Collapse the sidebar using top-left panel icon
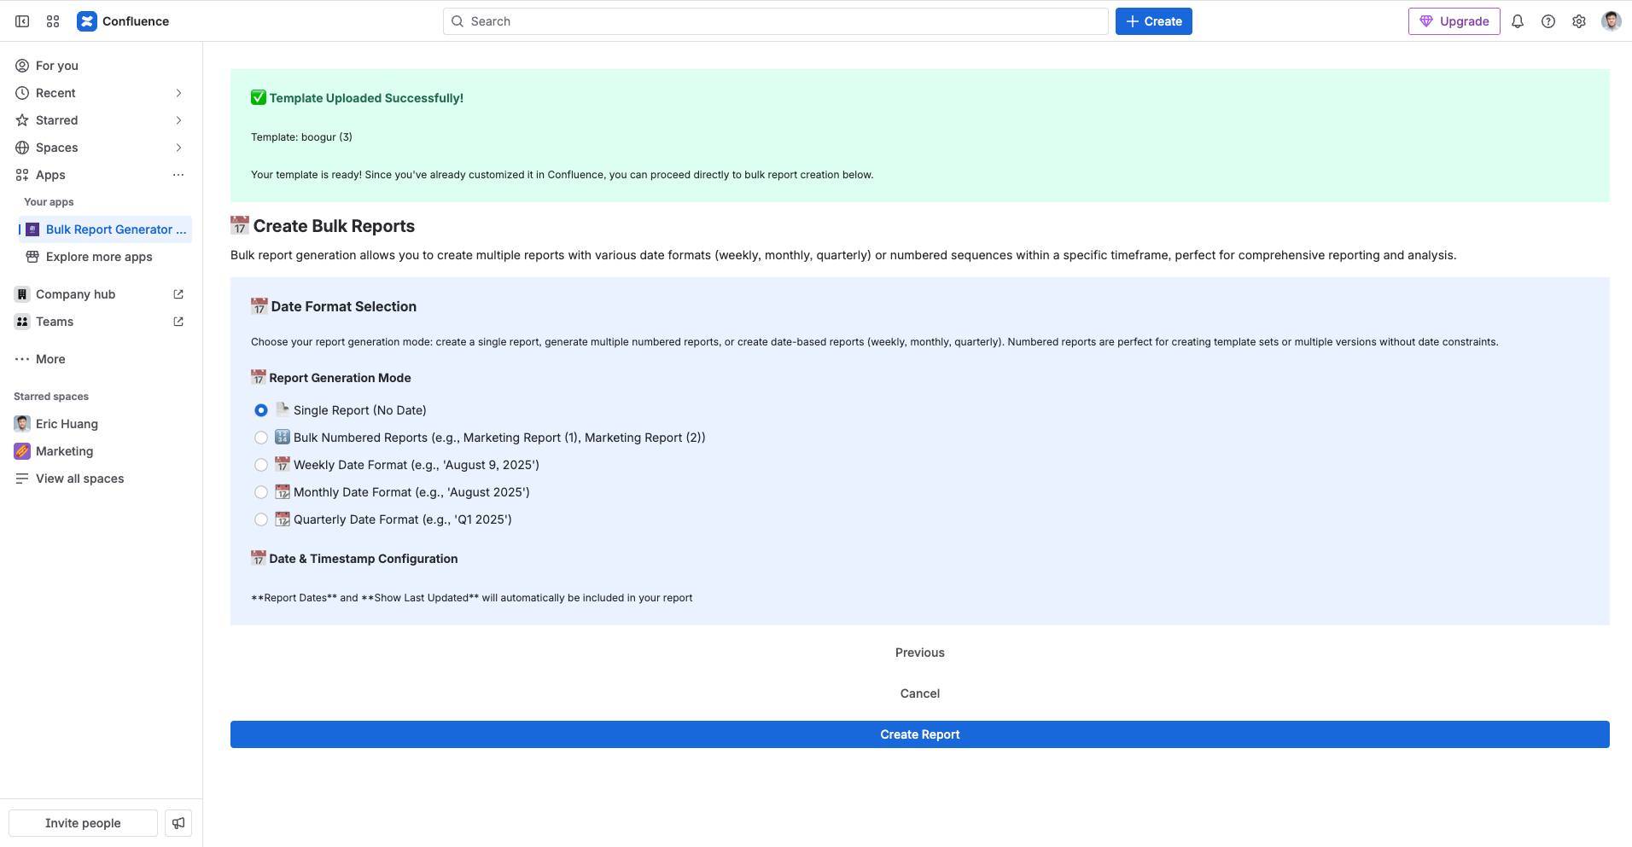 tap(22, 21)
